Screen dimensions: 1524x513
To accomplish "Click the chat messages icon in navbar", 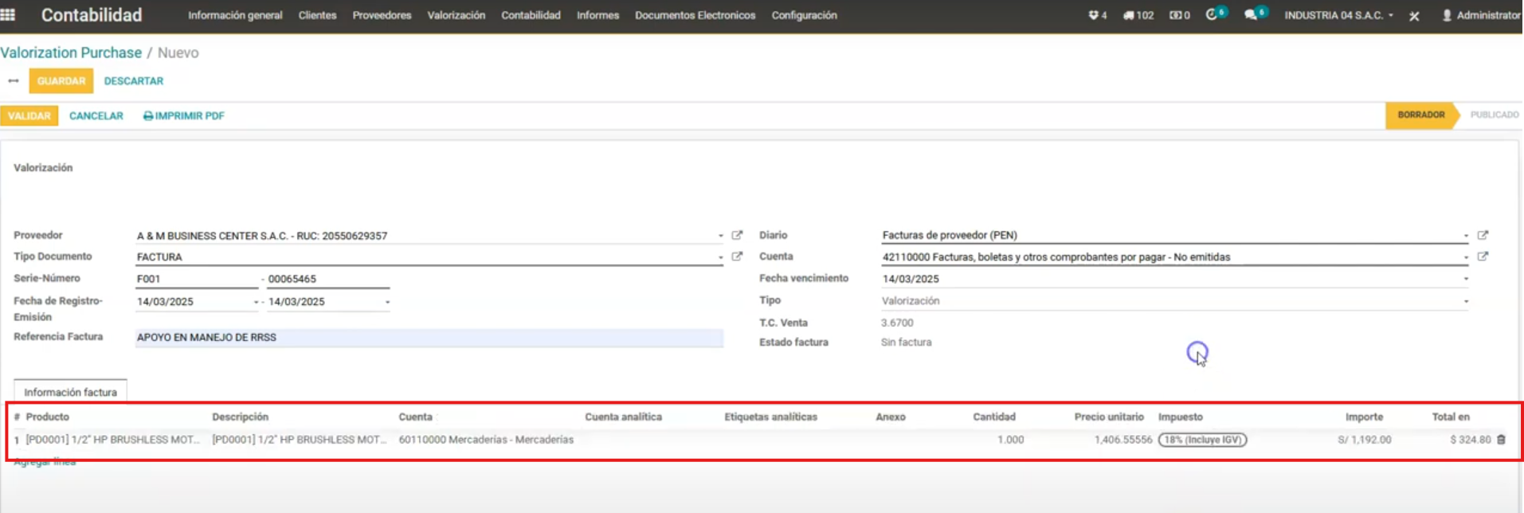I will coord(1251,15).
